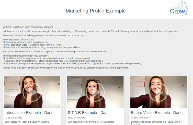
Task: Click the Optima logo
Action: click(178, 10)
